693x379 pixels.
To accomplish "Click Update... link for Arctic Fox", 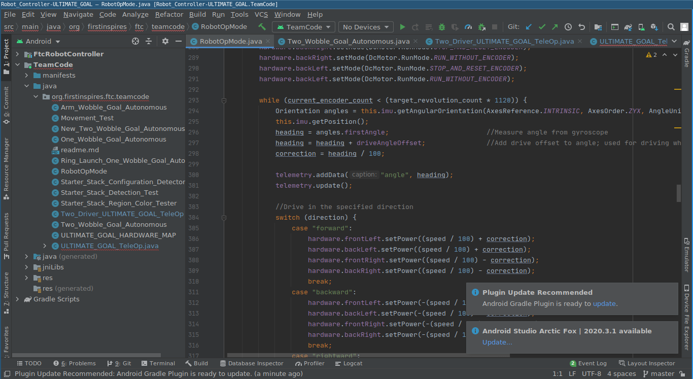I will (497, 342).
